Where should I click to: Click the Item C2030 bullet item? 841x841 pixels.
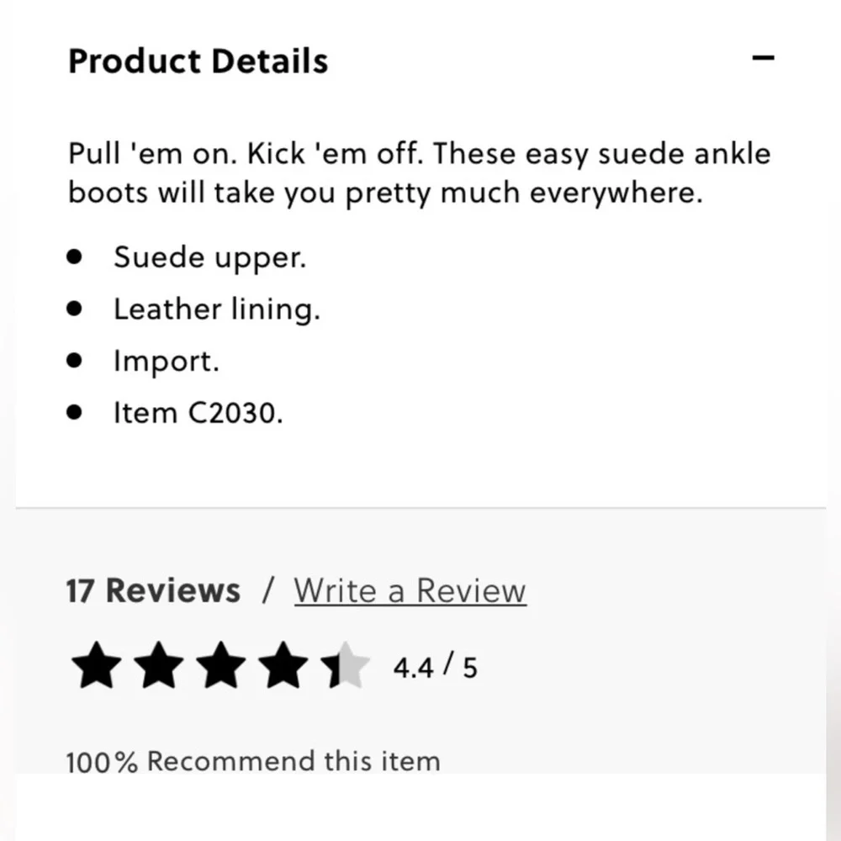[198, 413]
